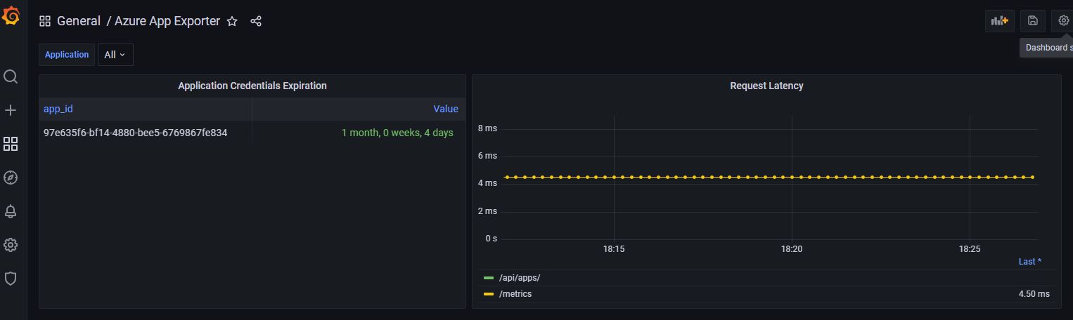This screenshot has width=1073, height=320.
Task: Click the value '1 month, 0 weeks, 4 days'
Action: (x=397, y=133)
